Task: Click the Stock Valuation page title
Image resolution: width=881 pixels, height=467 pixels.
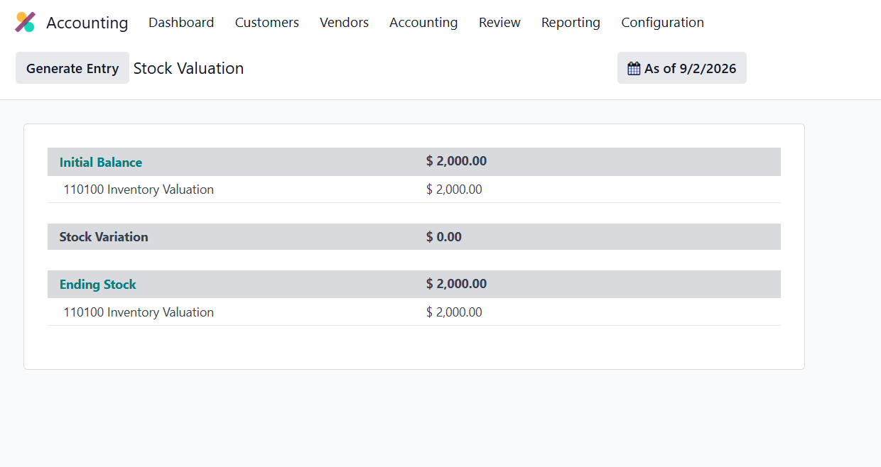Action: click(188, 68)
